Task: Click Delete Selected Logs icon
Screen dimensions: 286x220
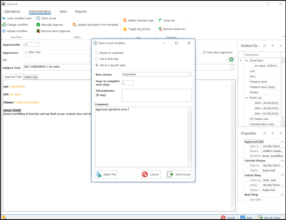Action: coord(125,20)
